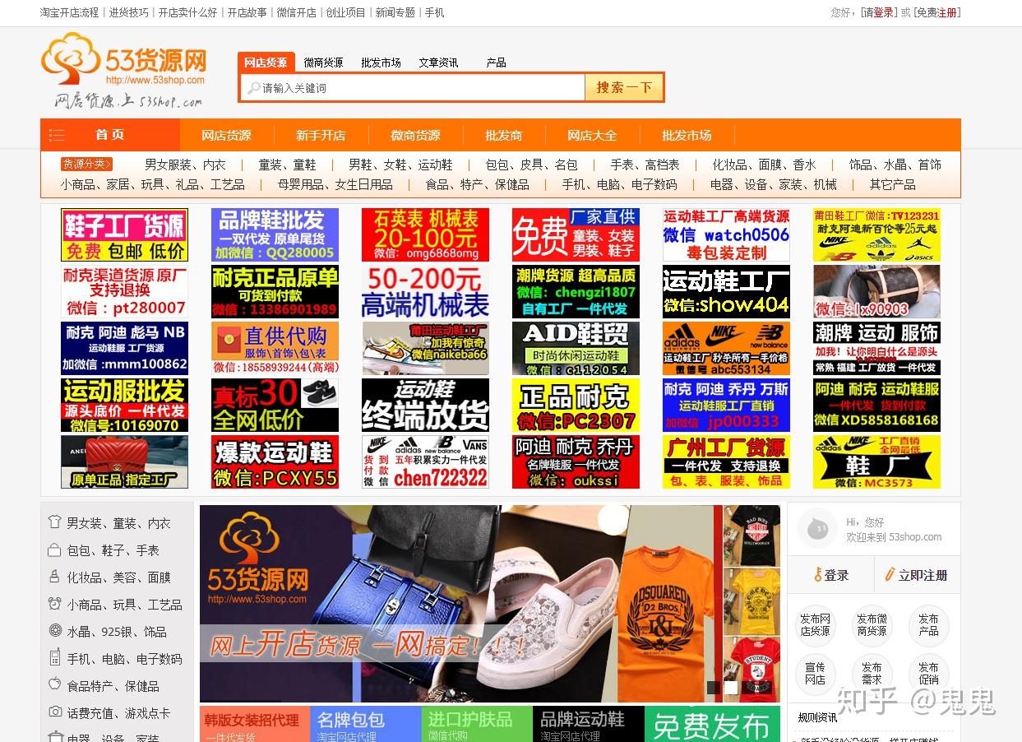This screenshot has height=742, width=1022.
Task: Open the 母婴用品、女生日用品 category
Action: point(335,184)
